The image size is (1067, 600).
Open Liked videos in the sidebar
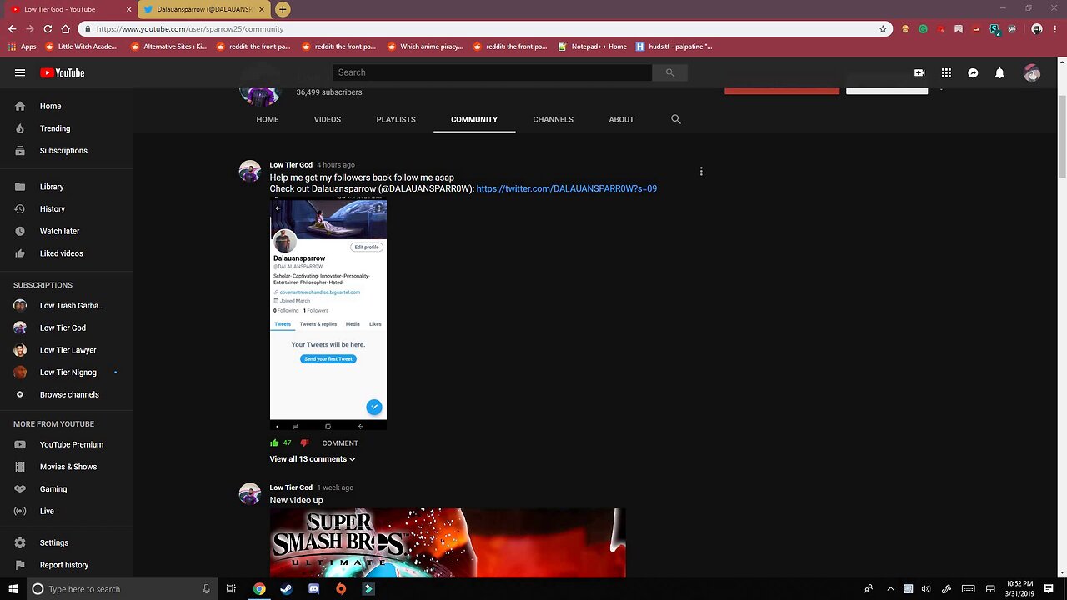(x=67, y=253)
